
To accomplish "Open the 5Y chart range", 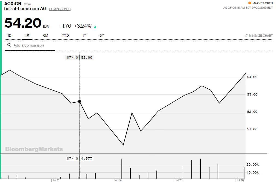I will 102,36.
